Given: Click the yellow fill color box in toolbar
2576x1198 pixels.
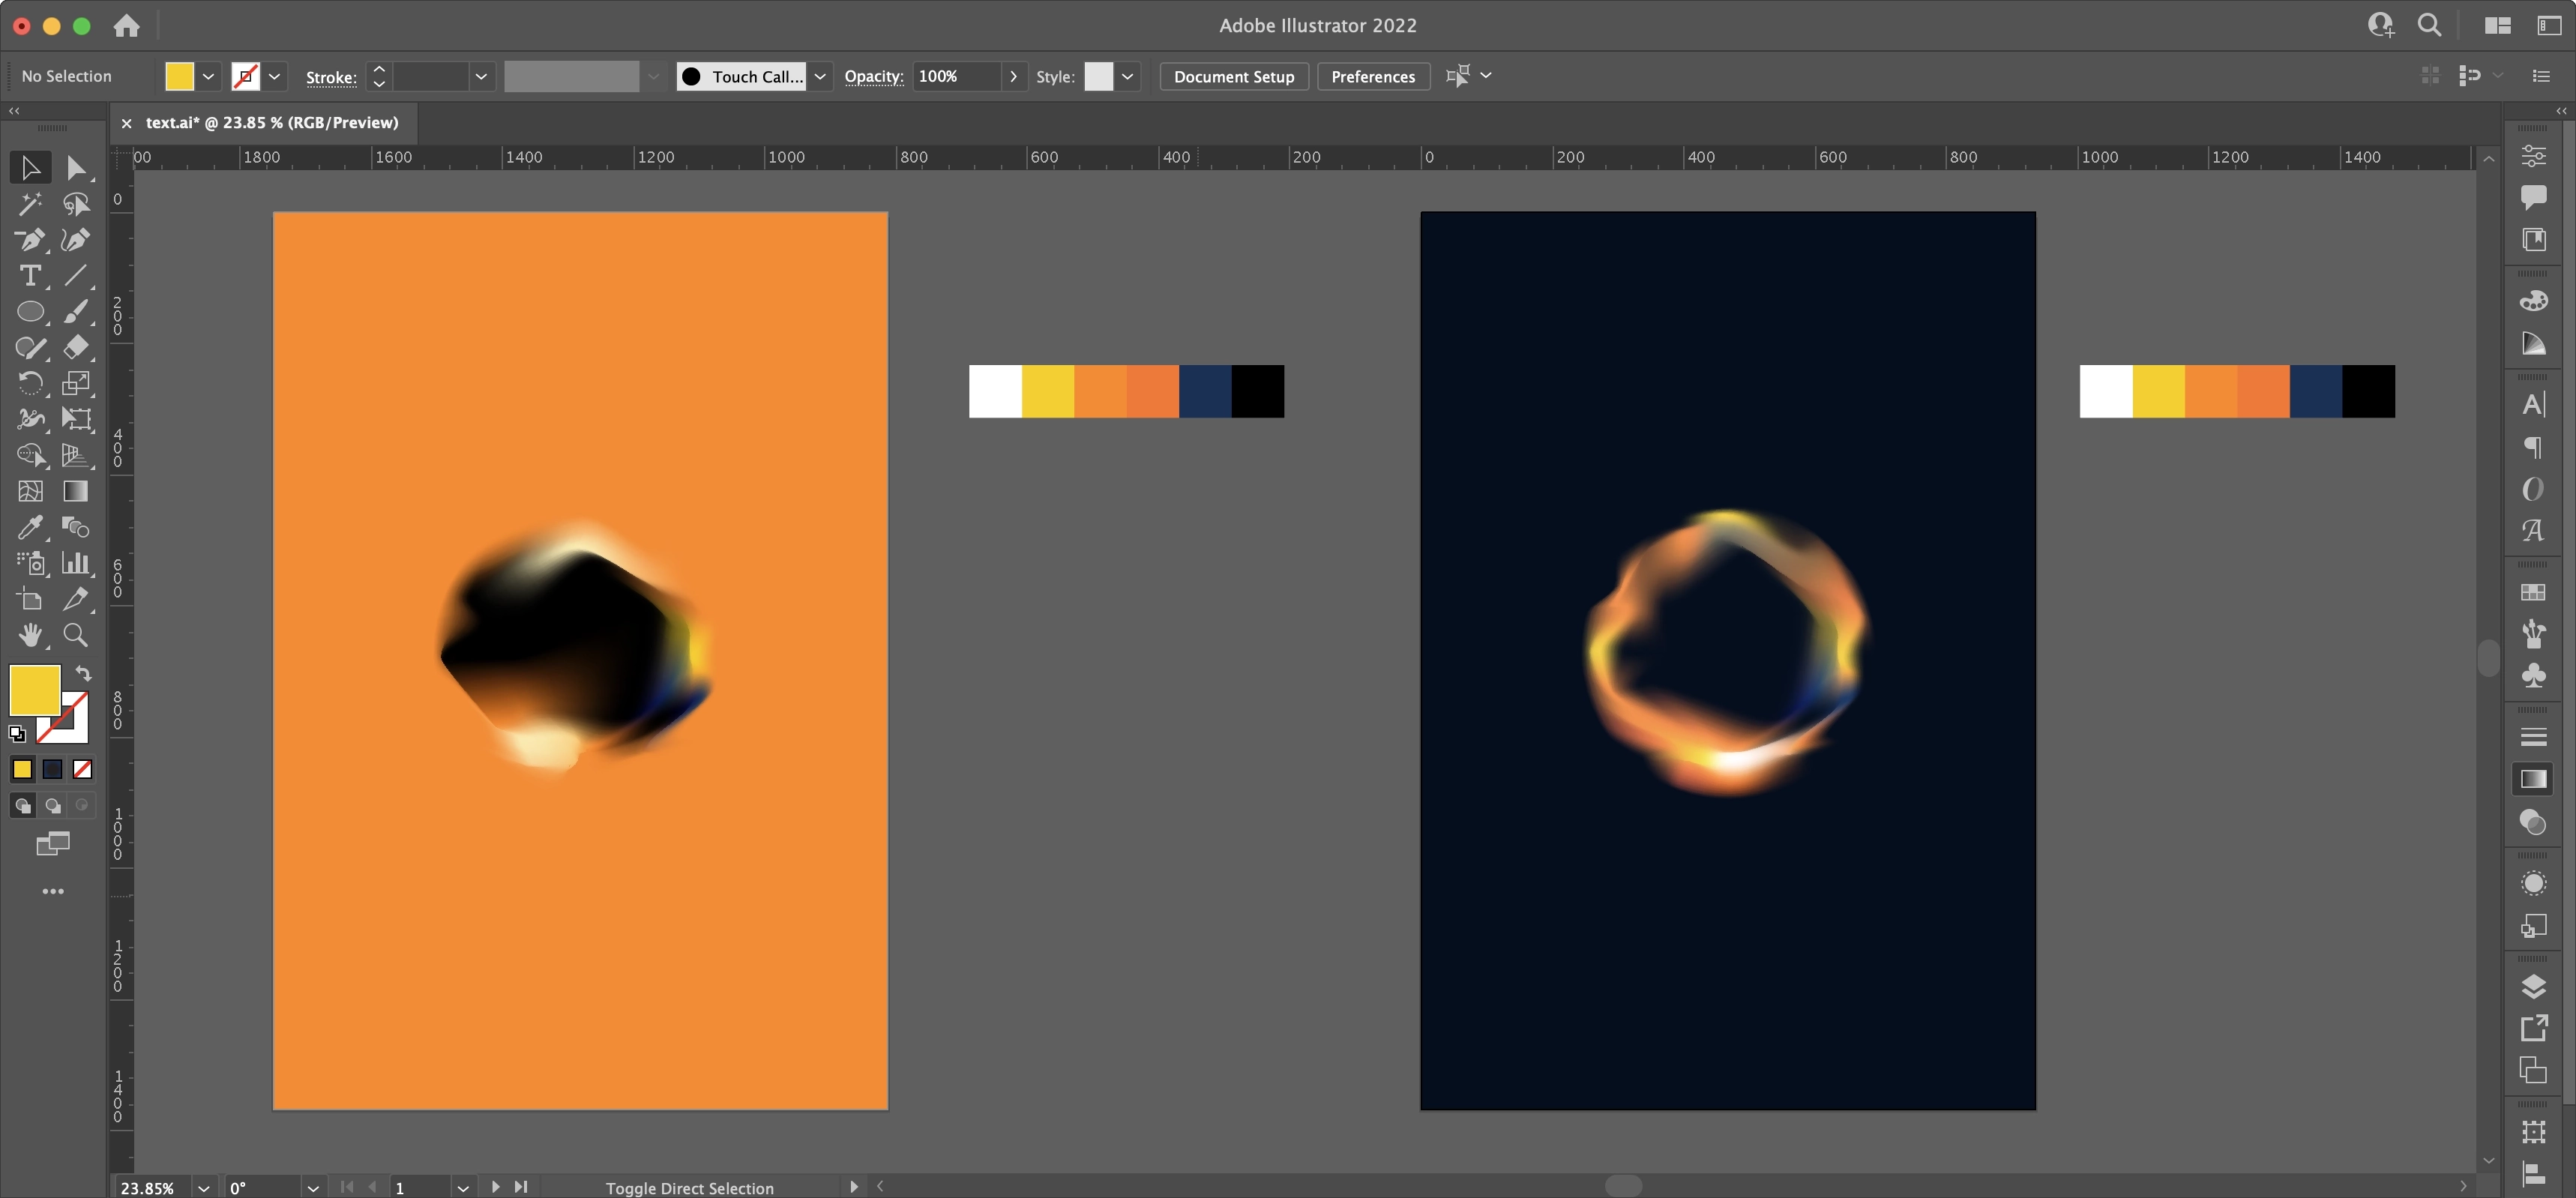Looking at the screenshot, I should (35, 690).
